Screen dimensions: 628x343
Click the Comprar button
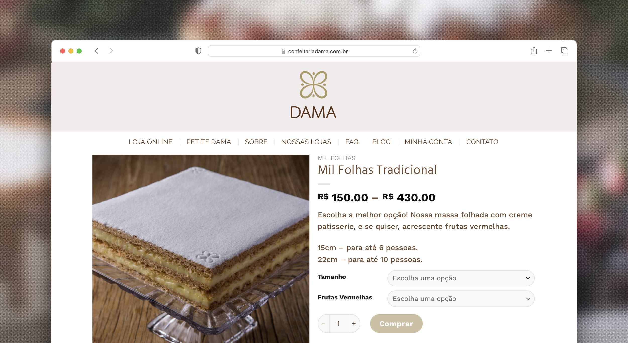[396, 323]
